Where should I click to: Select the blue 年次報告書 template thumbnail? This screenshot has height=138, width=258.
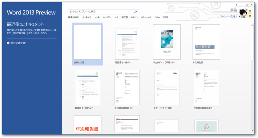[x=206, y=42]
